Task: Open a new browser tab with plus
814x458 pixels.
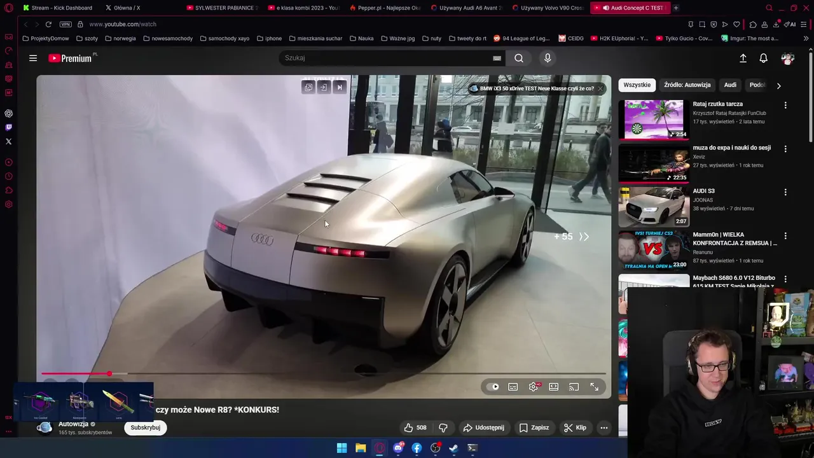Action: [x=675, y=8]
